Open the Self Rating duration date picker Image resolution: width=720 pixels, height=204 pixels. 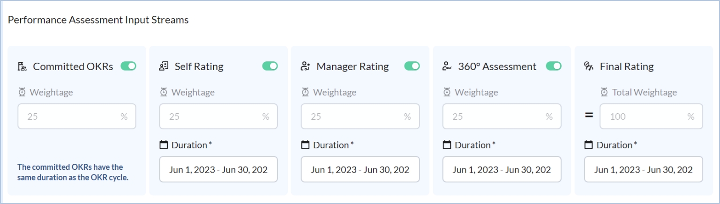click(x=218, y=169)
